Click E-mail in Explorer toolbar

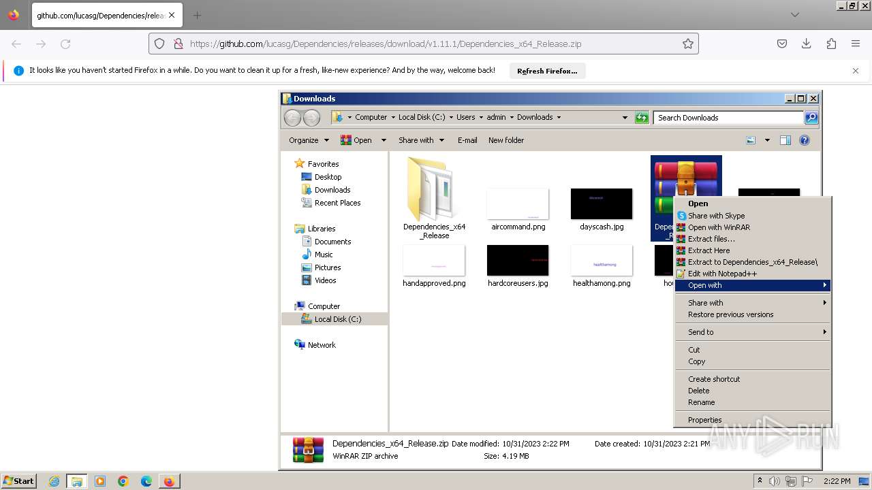pyautogui.click(x=467, y=140)
